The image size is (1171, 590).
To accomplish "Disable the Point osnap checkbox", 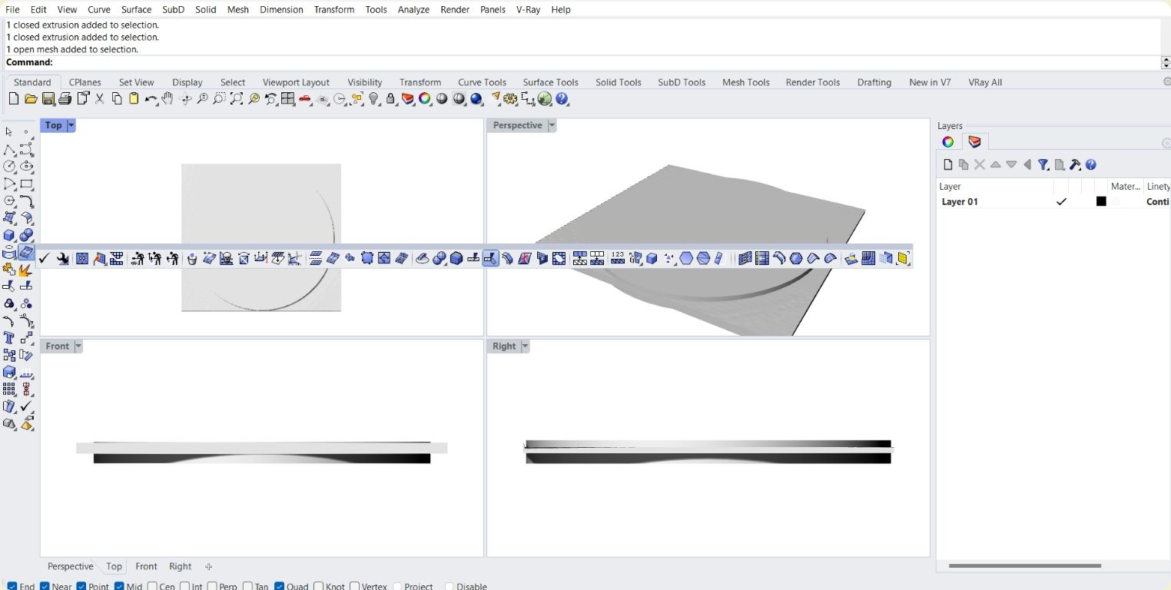I will (81, 586).
